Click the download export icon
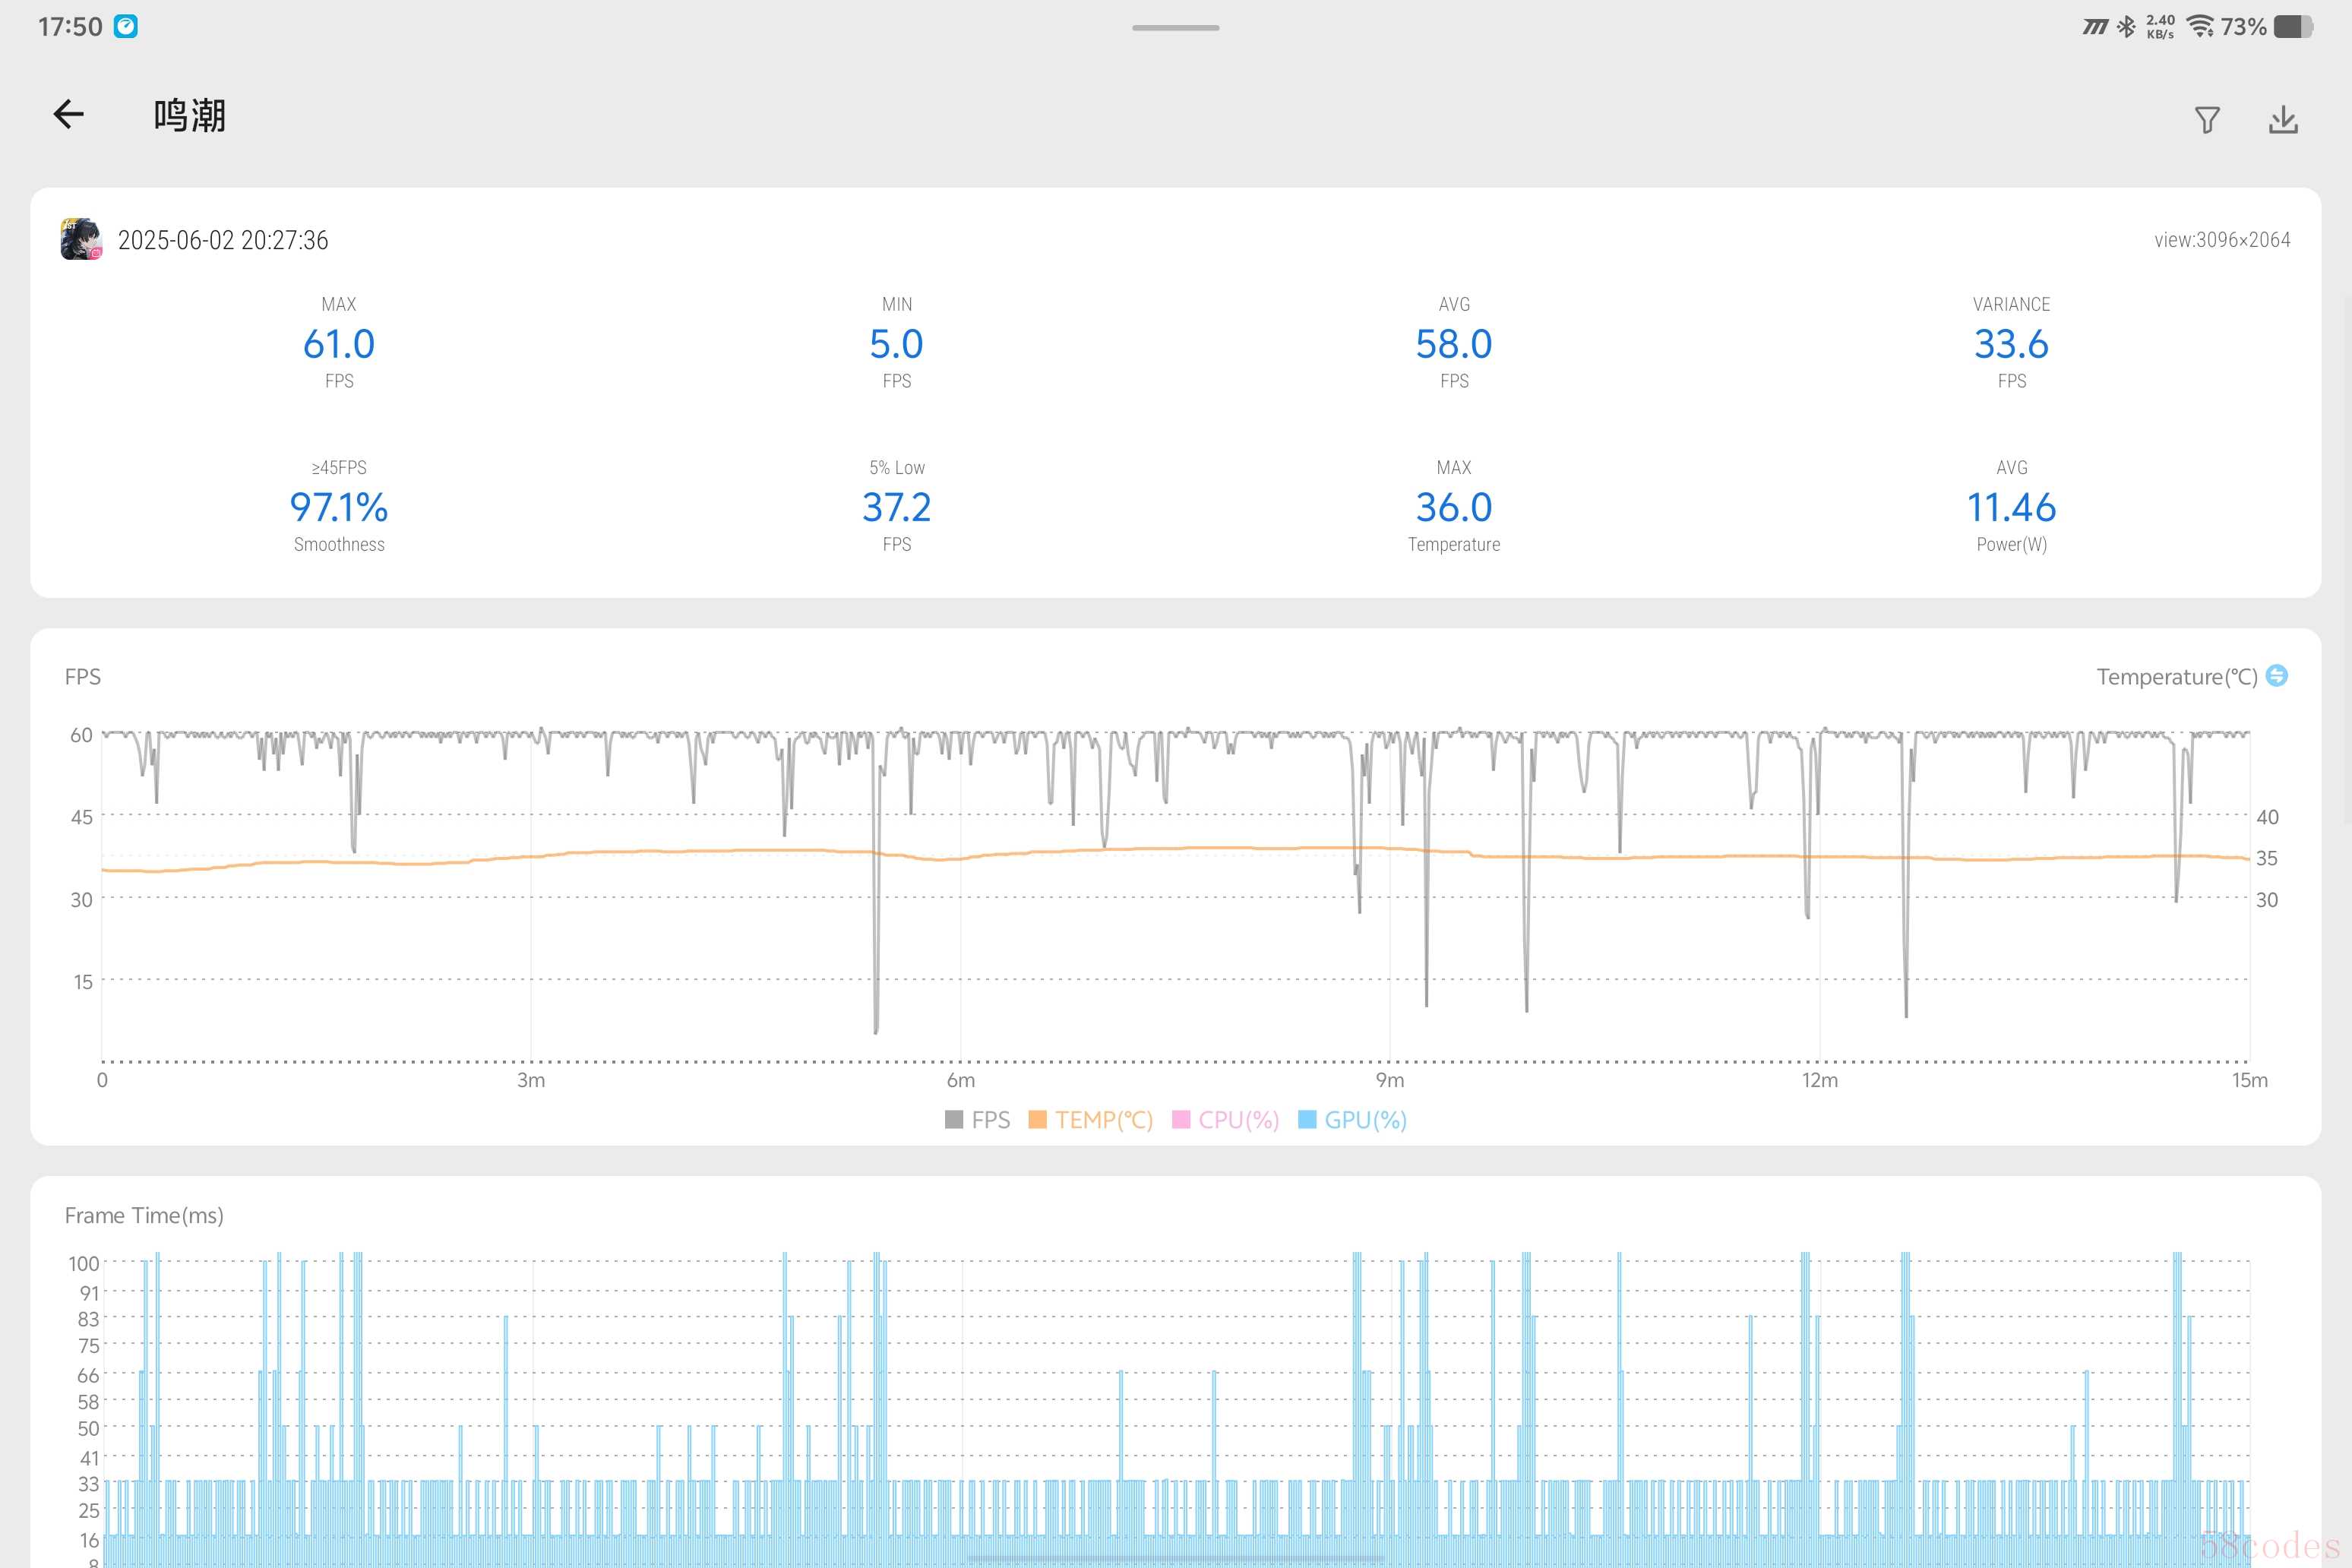This screenshot has width=2352, height=1568. tap(2283, 120)
